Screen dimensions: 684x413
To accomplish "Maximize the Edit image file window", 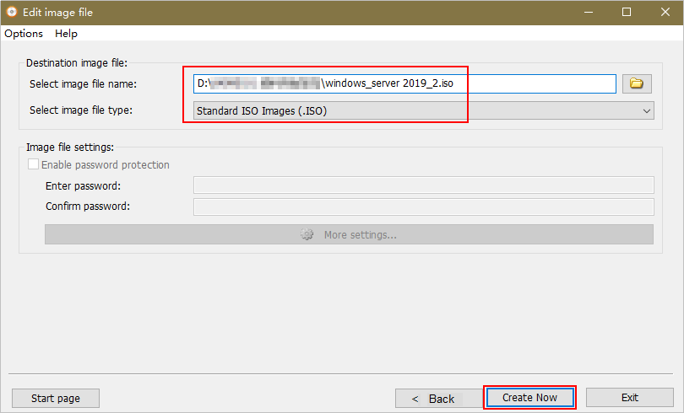I will pyautogui.click(x=626, y=12).
